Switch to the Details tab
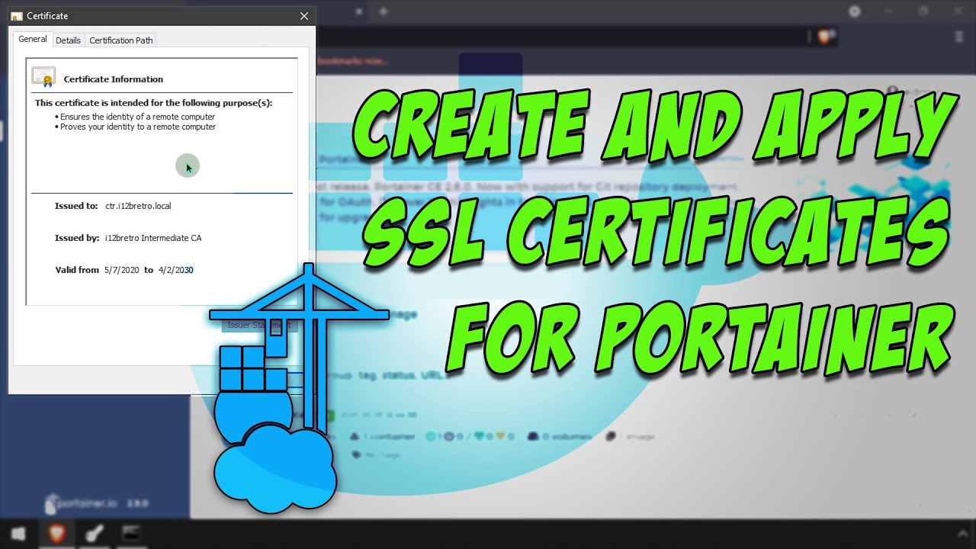The height and width of the screenshot is (549, 976). pos(68,40)
